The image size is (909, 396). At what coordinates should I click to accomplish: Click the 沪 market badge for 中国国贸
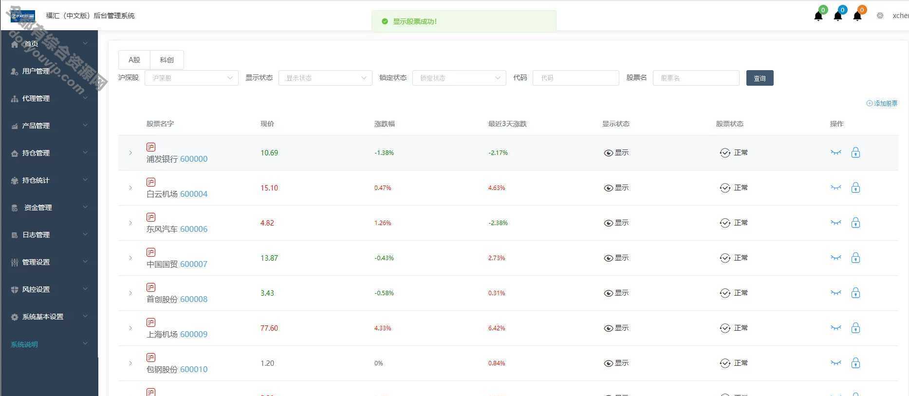point(151,252)
